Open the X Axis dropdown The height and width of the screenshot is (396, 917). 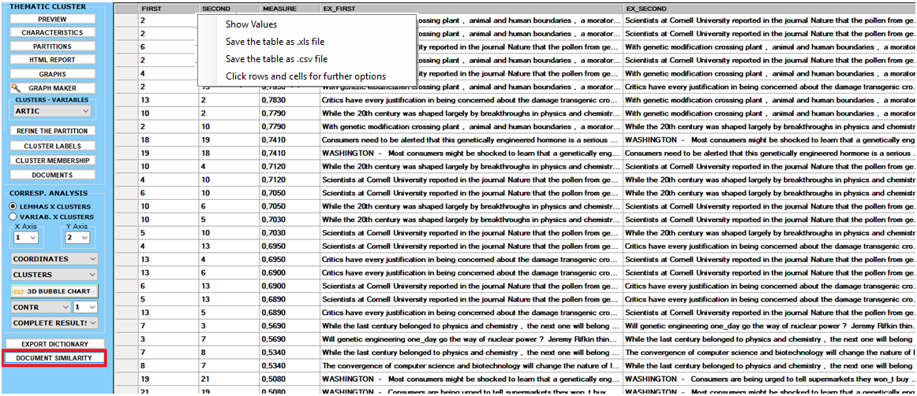click(x=26, y=238)
